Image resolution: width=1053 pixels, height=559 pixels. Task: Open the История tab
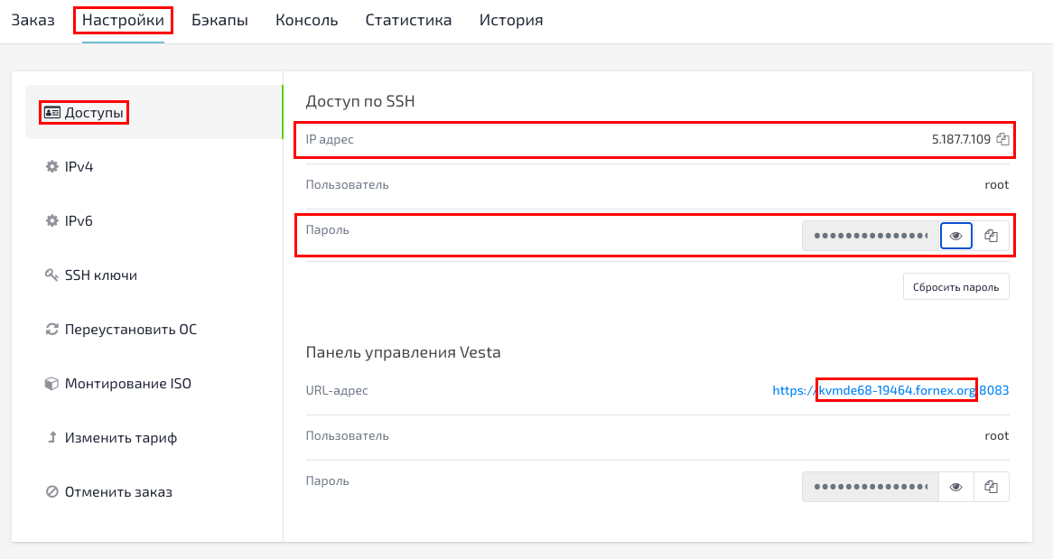(511, 20)
